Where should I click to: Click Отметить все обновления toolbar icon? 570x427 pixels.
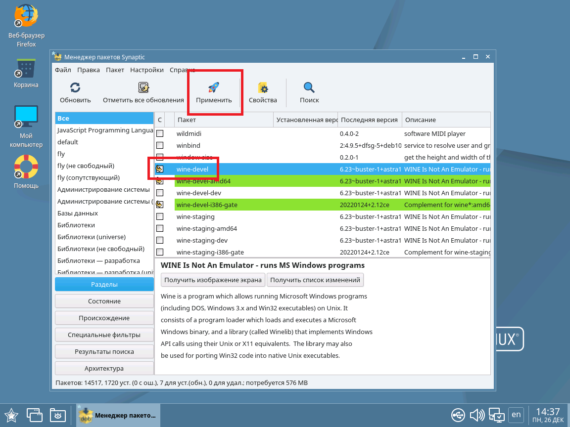click(143, 87)
